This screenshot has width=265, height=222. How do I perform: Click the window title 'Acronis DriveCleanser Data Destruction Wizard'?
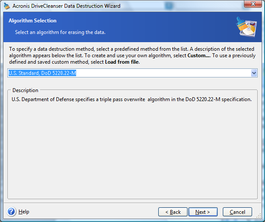click(x=66, y=6)
